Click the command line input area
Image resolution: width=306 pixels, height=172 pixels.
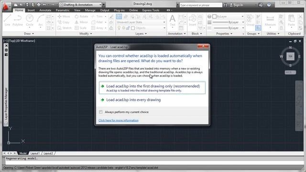click(154, 162)
